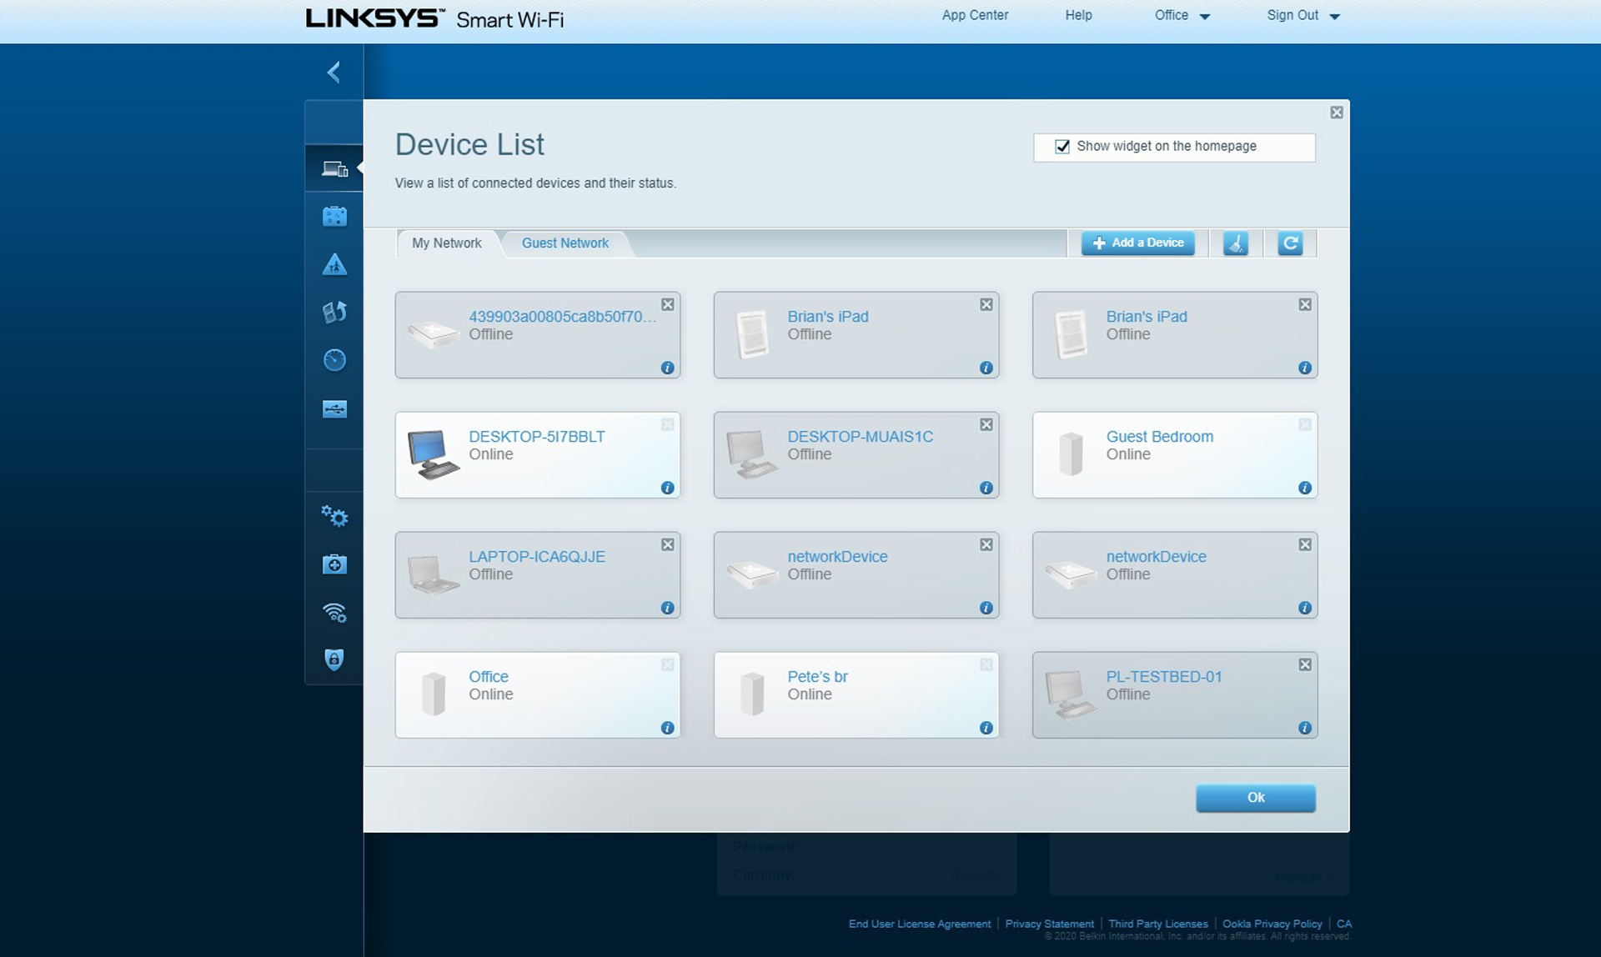
Task: Expand the Sign Out dropdown menu
Action: point(1325,15)
